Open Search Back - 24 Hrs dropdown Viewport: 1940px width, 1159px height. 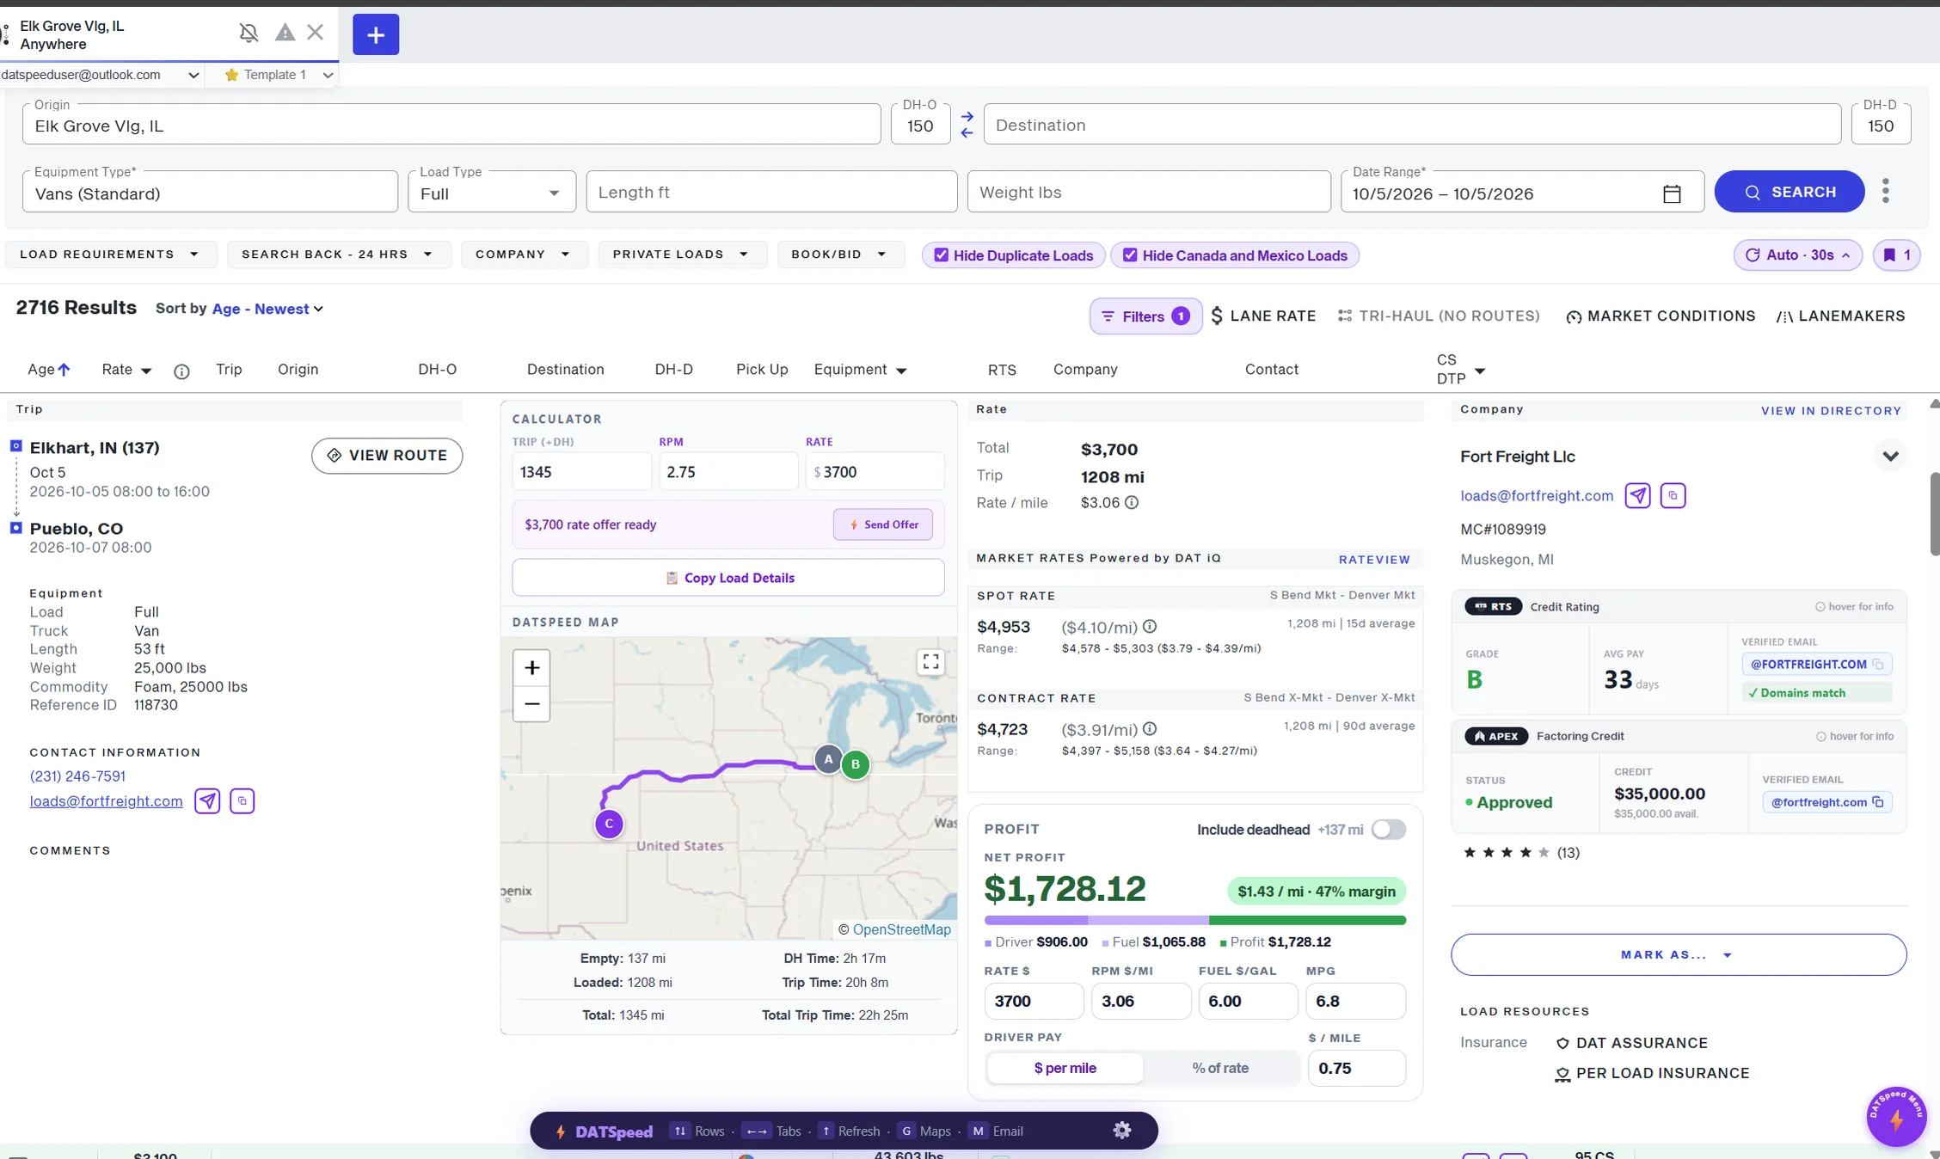(338, 254)
